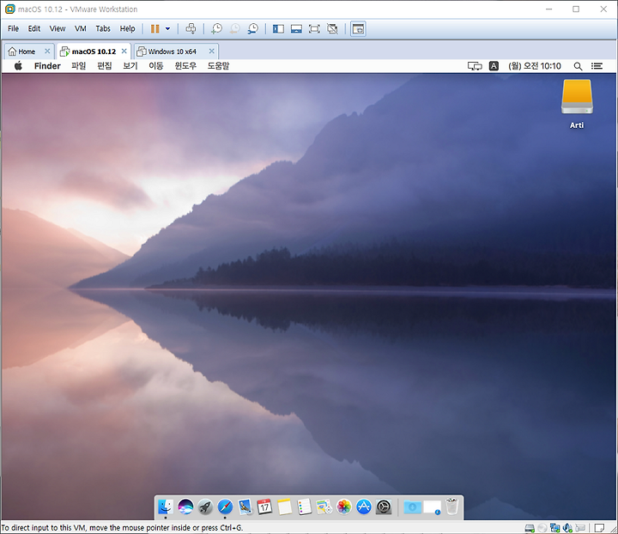Select the Arti drive on the desktop

[x=577, y=104]
